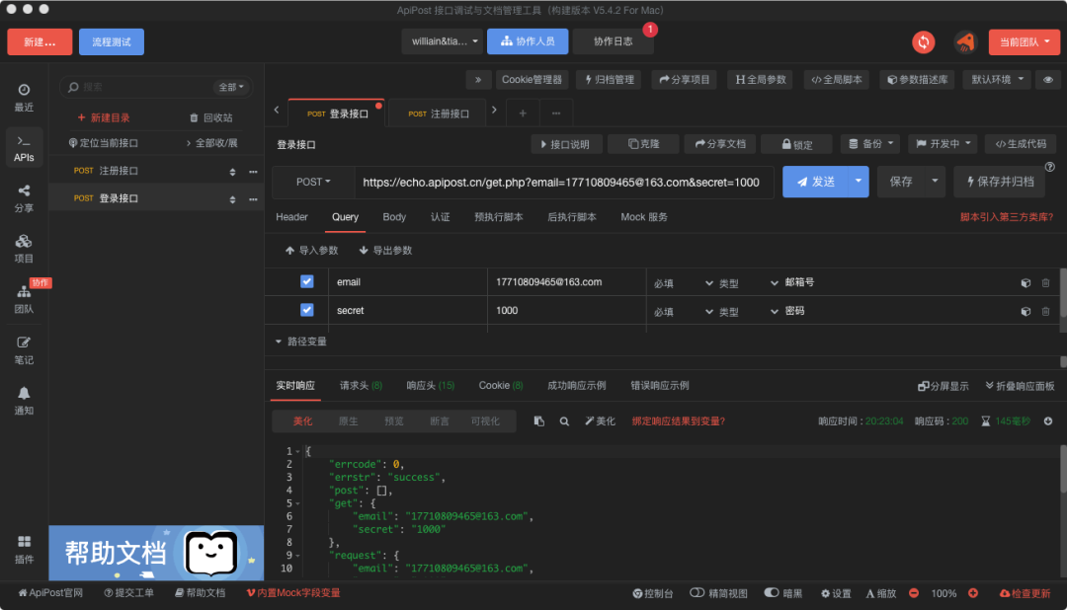
Task: Delete the secret parameter row
Action: pos(1046,311)
